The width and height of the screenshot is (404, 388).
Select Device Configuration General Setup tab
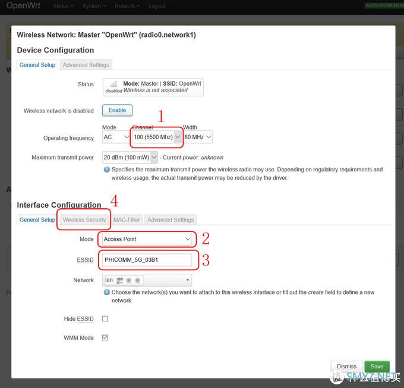[x=37, y=65]
